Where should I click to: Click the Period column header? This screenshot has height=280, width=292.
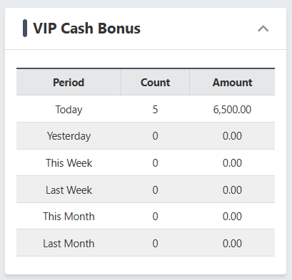click(x=69, y=83)
